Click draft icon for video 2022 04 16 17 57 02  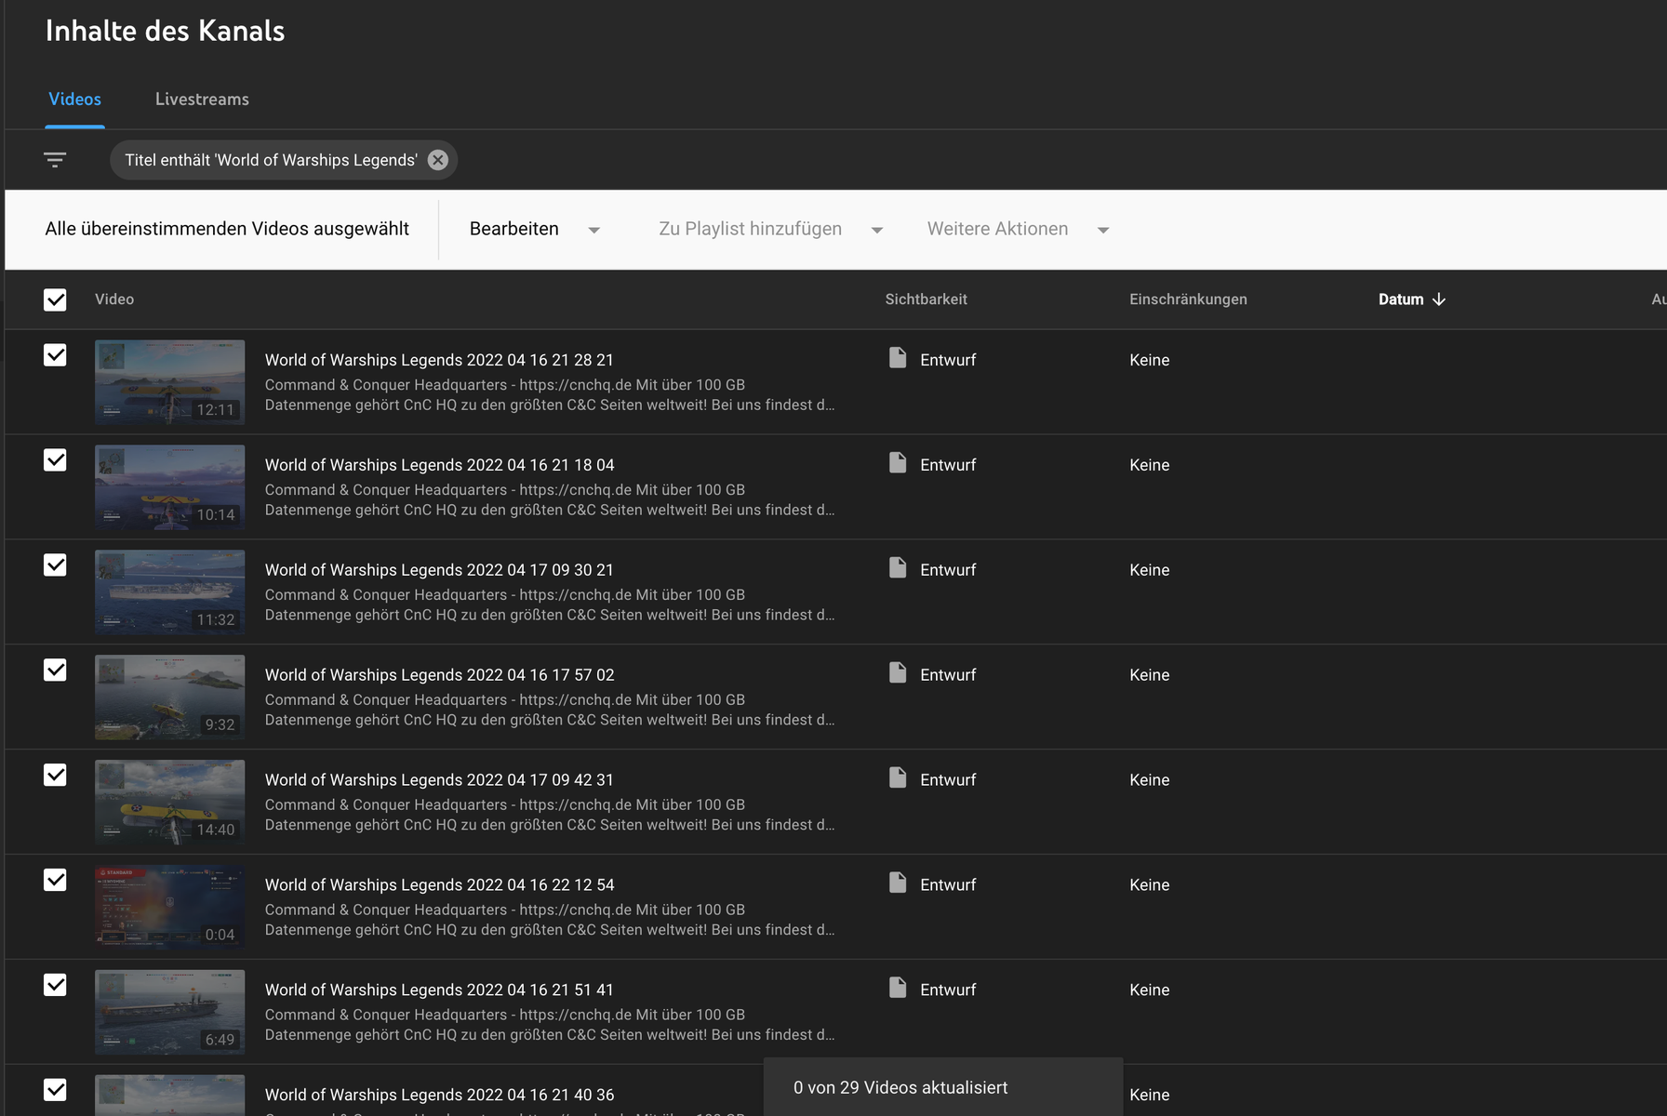[897, 674]
